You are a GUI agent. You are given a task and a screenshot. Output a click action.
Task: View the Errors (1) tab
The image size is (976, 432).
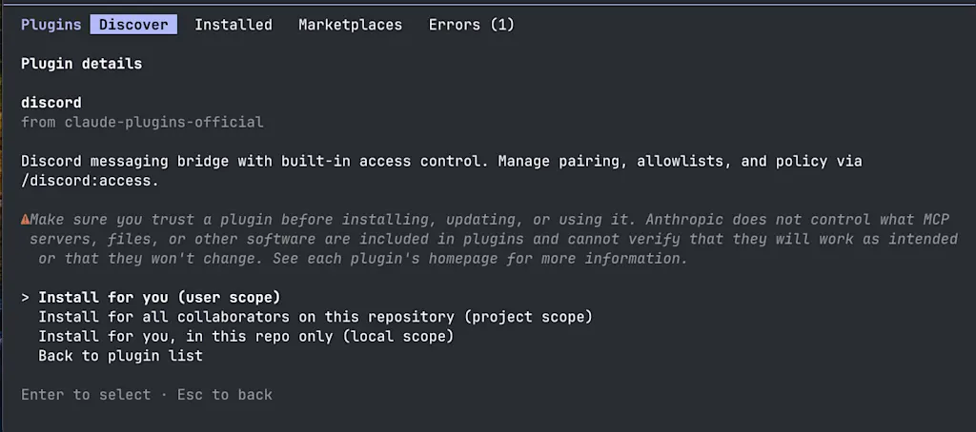(x=471, y=25)
